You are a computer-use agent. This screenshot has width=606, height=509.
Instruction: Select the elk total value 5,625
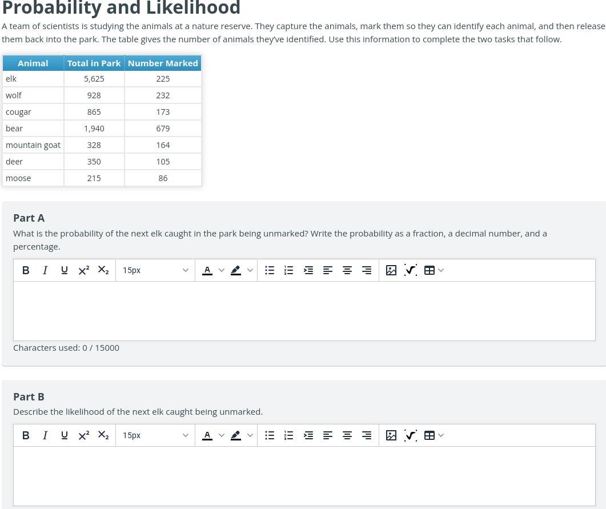pos(94,79)
